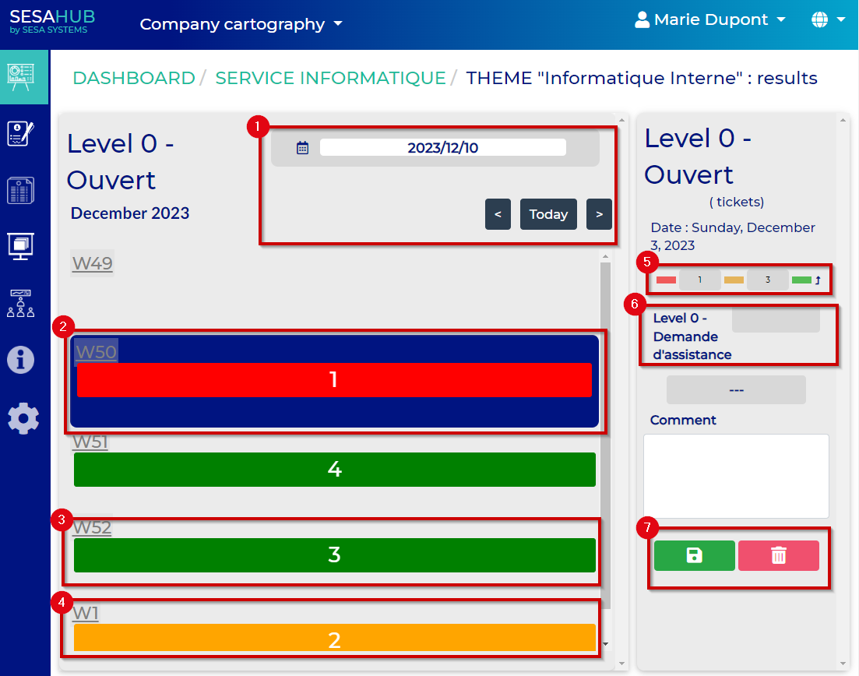Image resolution: width=859 pixels, height=676 pixels.
Task: Go to previous period with < button
Action: coord(498,214)
